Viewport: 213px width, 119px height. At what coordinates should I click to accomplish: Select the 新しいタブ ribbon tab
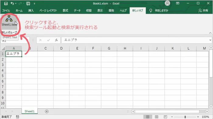[x=138, y=11]
